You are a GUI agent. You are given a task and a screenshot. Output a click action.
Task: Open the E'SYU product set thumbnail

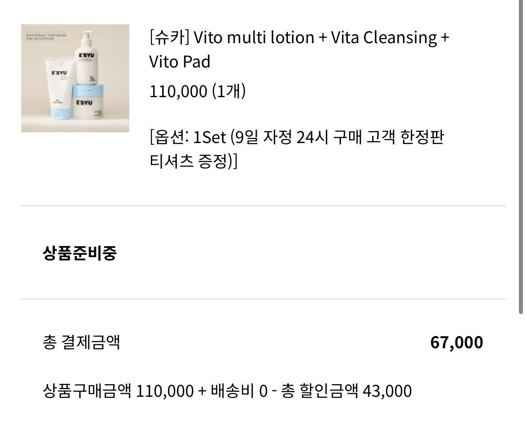point(75,78)
